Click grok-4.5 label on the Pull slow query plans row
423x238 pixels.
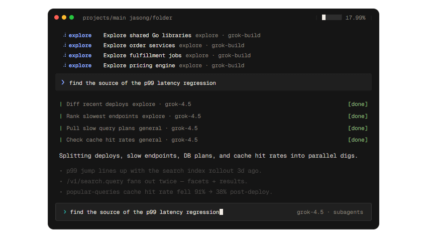(184, 128)
